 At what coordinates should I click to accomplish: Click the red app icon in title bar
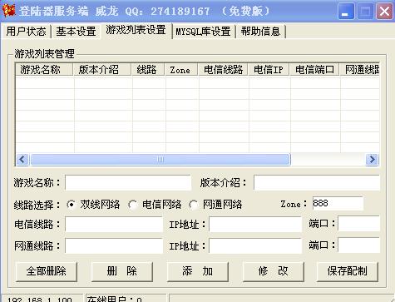9,11
